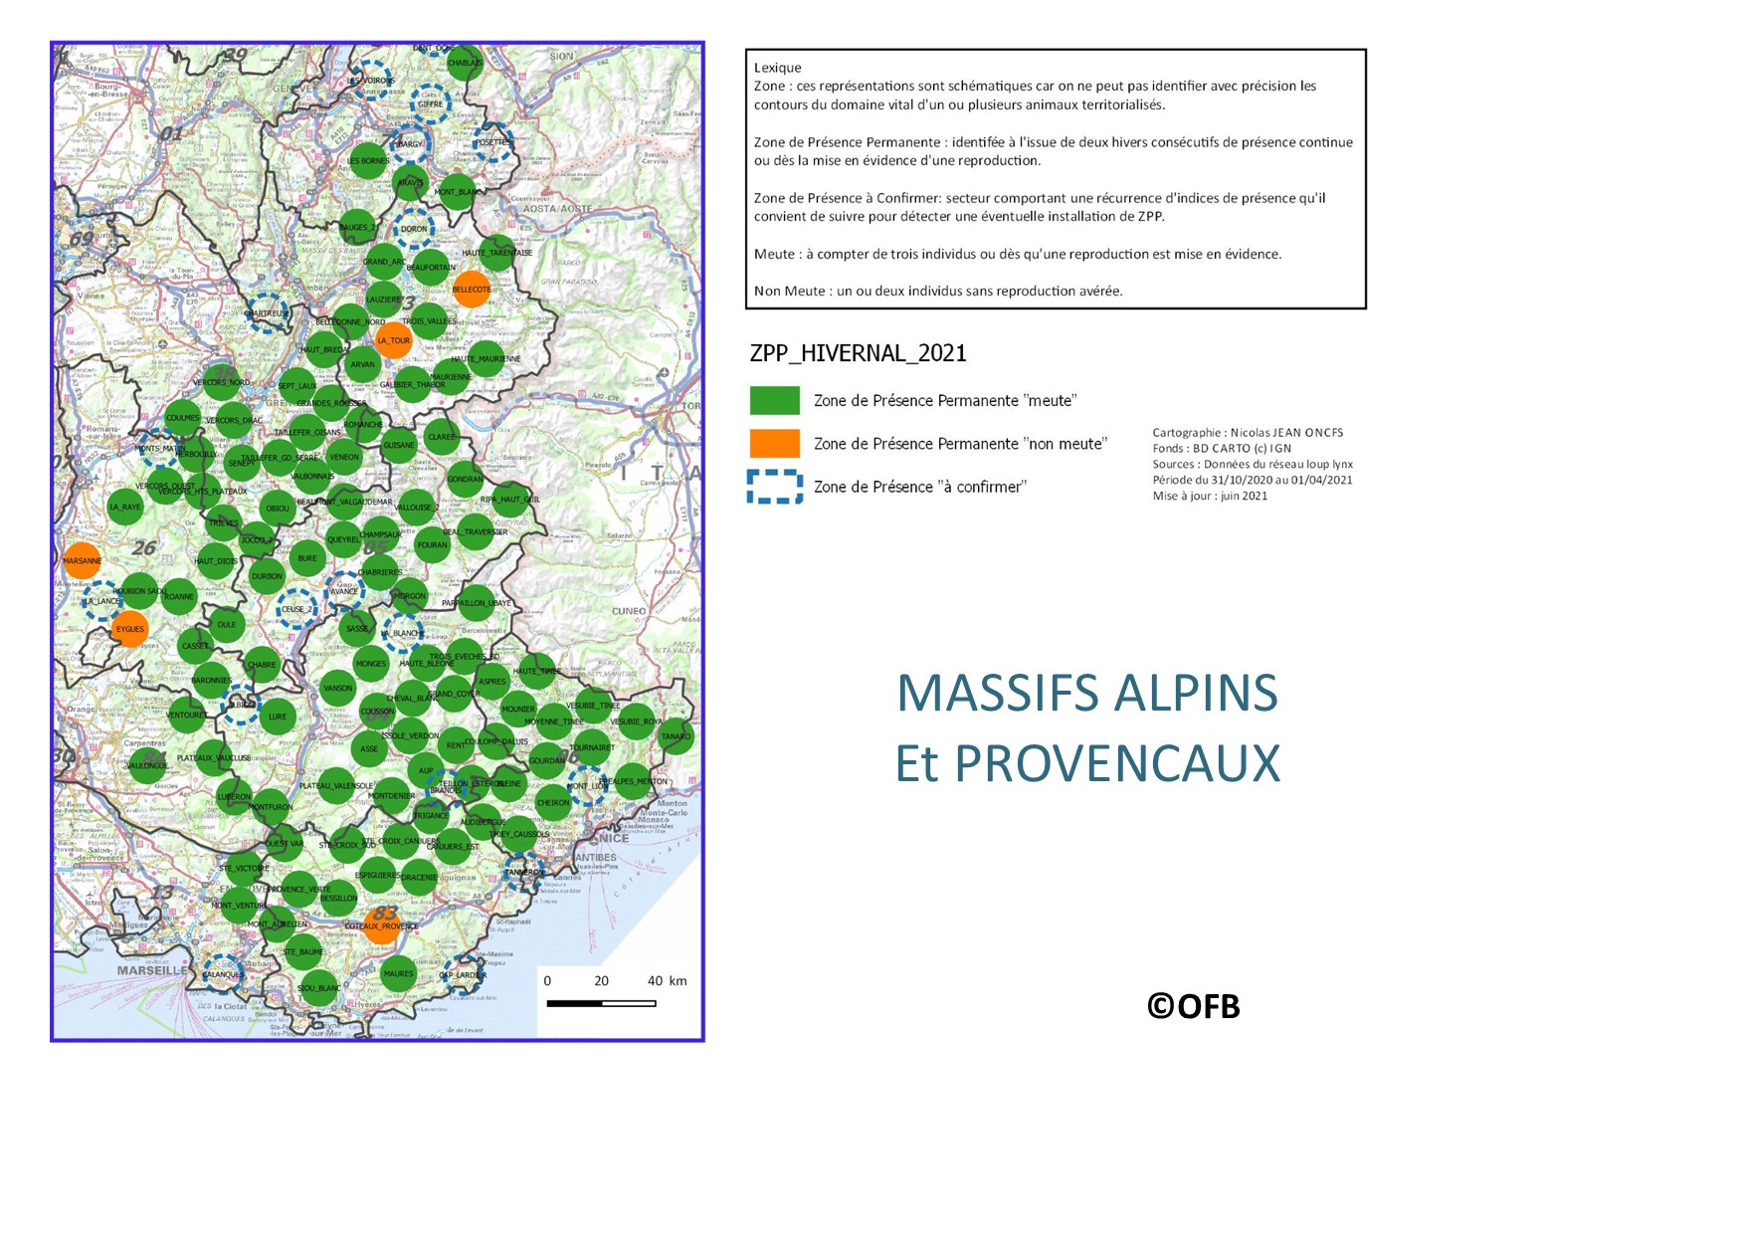Click the 'Fonds : BD CARTO (c) IGN' line

tap(1222, 449)
